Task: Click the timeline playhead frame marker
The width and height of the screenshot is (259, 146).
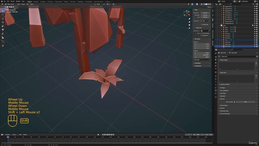Action: (x=8, y=137)
